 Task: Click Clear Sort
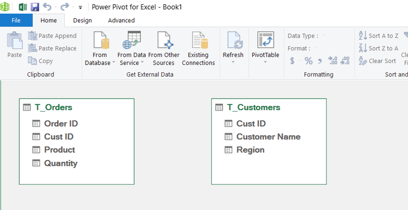click(x=378, y=61)
